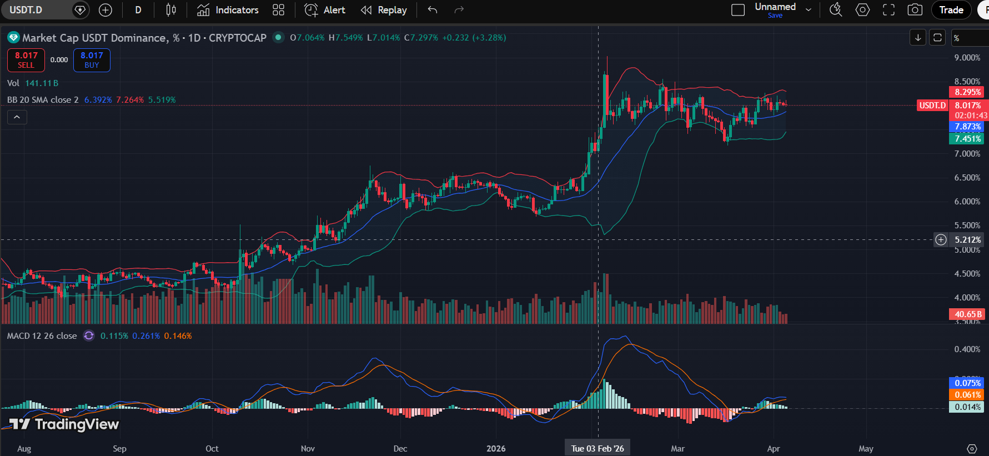Select the layout setup square icon

pos(738,10)
